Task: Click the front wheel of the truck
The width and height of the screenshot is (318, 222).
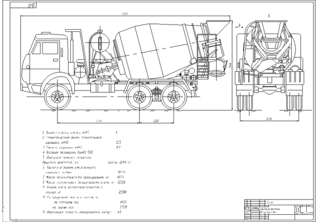Action: click(x=57, y=97)
